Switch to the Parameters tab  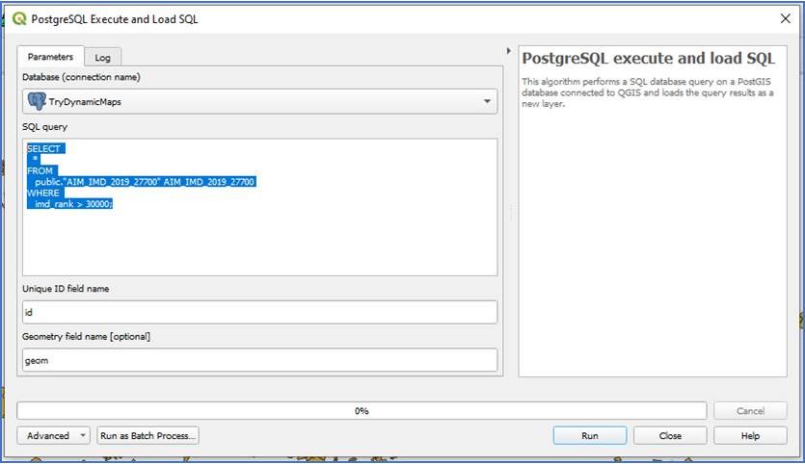coord(50,57)
